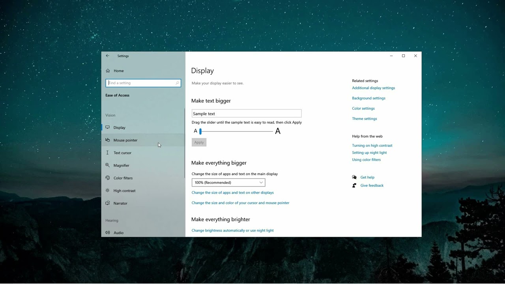Click the Apply button
Image resolution: width=505 pixels, height=284 pixels.
point(199,142)
